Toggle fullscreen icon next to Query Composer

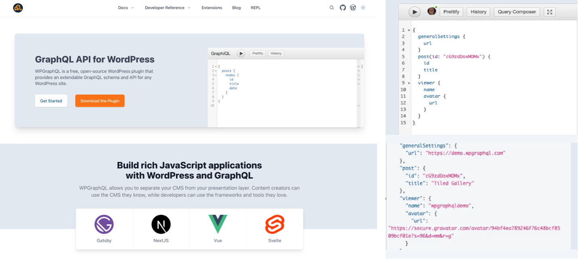click(x=549, y=12)
